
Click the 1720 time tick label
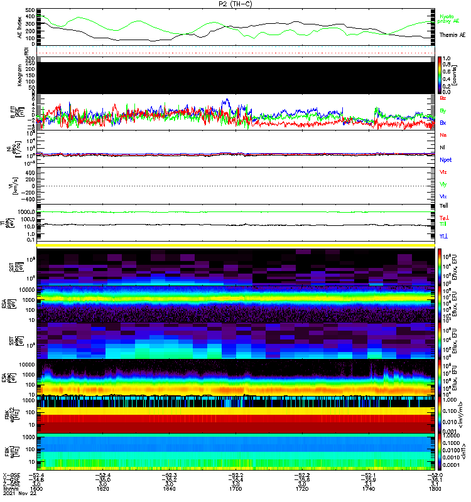pyautogui.click(x=302, y=489)
